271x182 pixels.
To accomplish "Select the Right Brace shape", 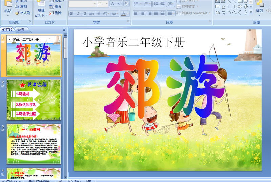I will [245, 12].
